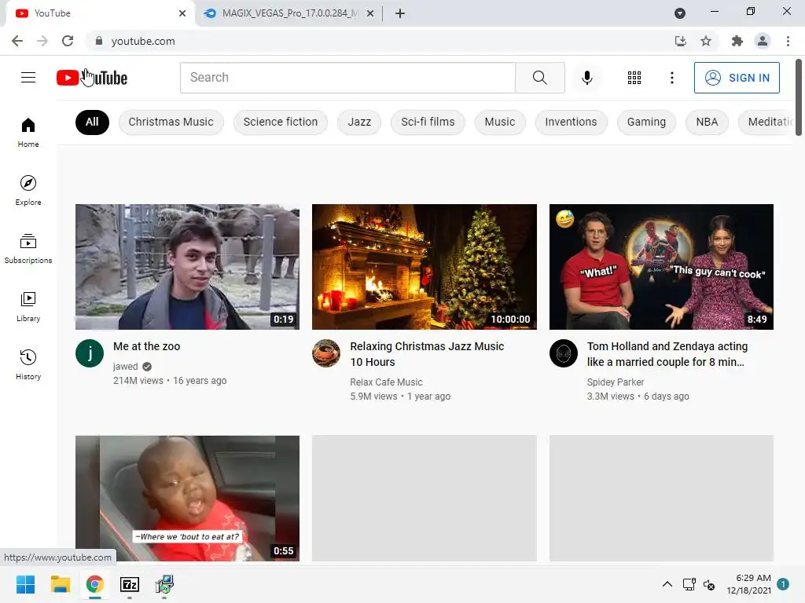Go forward in the browser
The height and width of the screenshot is (603, 805).
pos(42,41)
